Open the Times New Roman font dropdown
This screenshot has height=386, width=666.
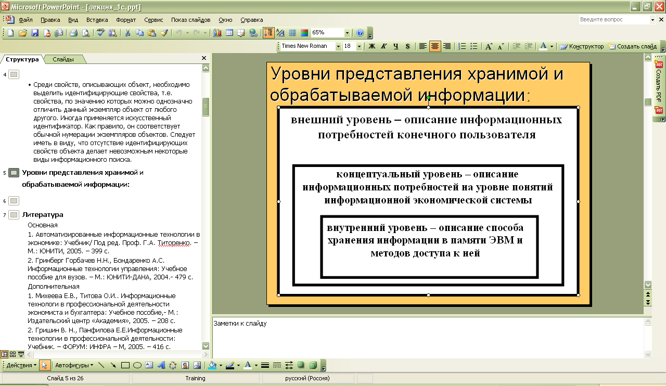click(x=338, y=46)
